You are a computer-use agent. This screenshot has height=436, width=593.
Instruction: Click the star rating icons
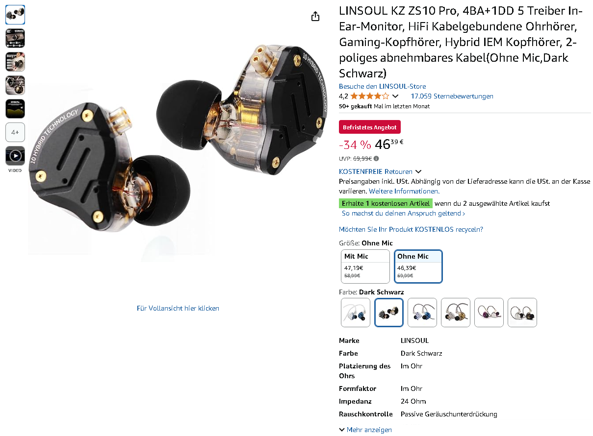click(x=370, y=96)
